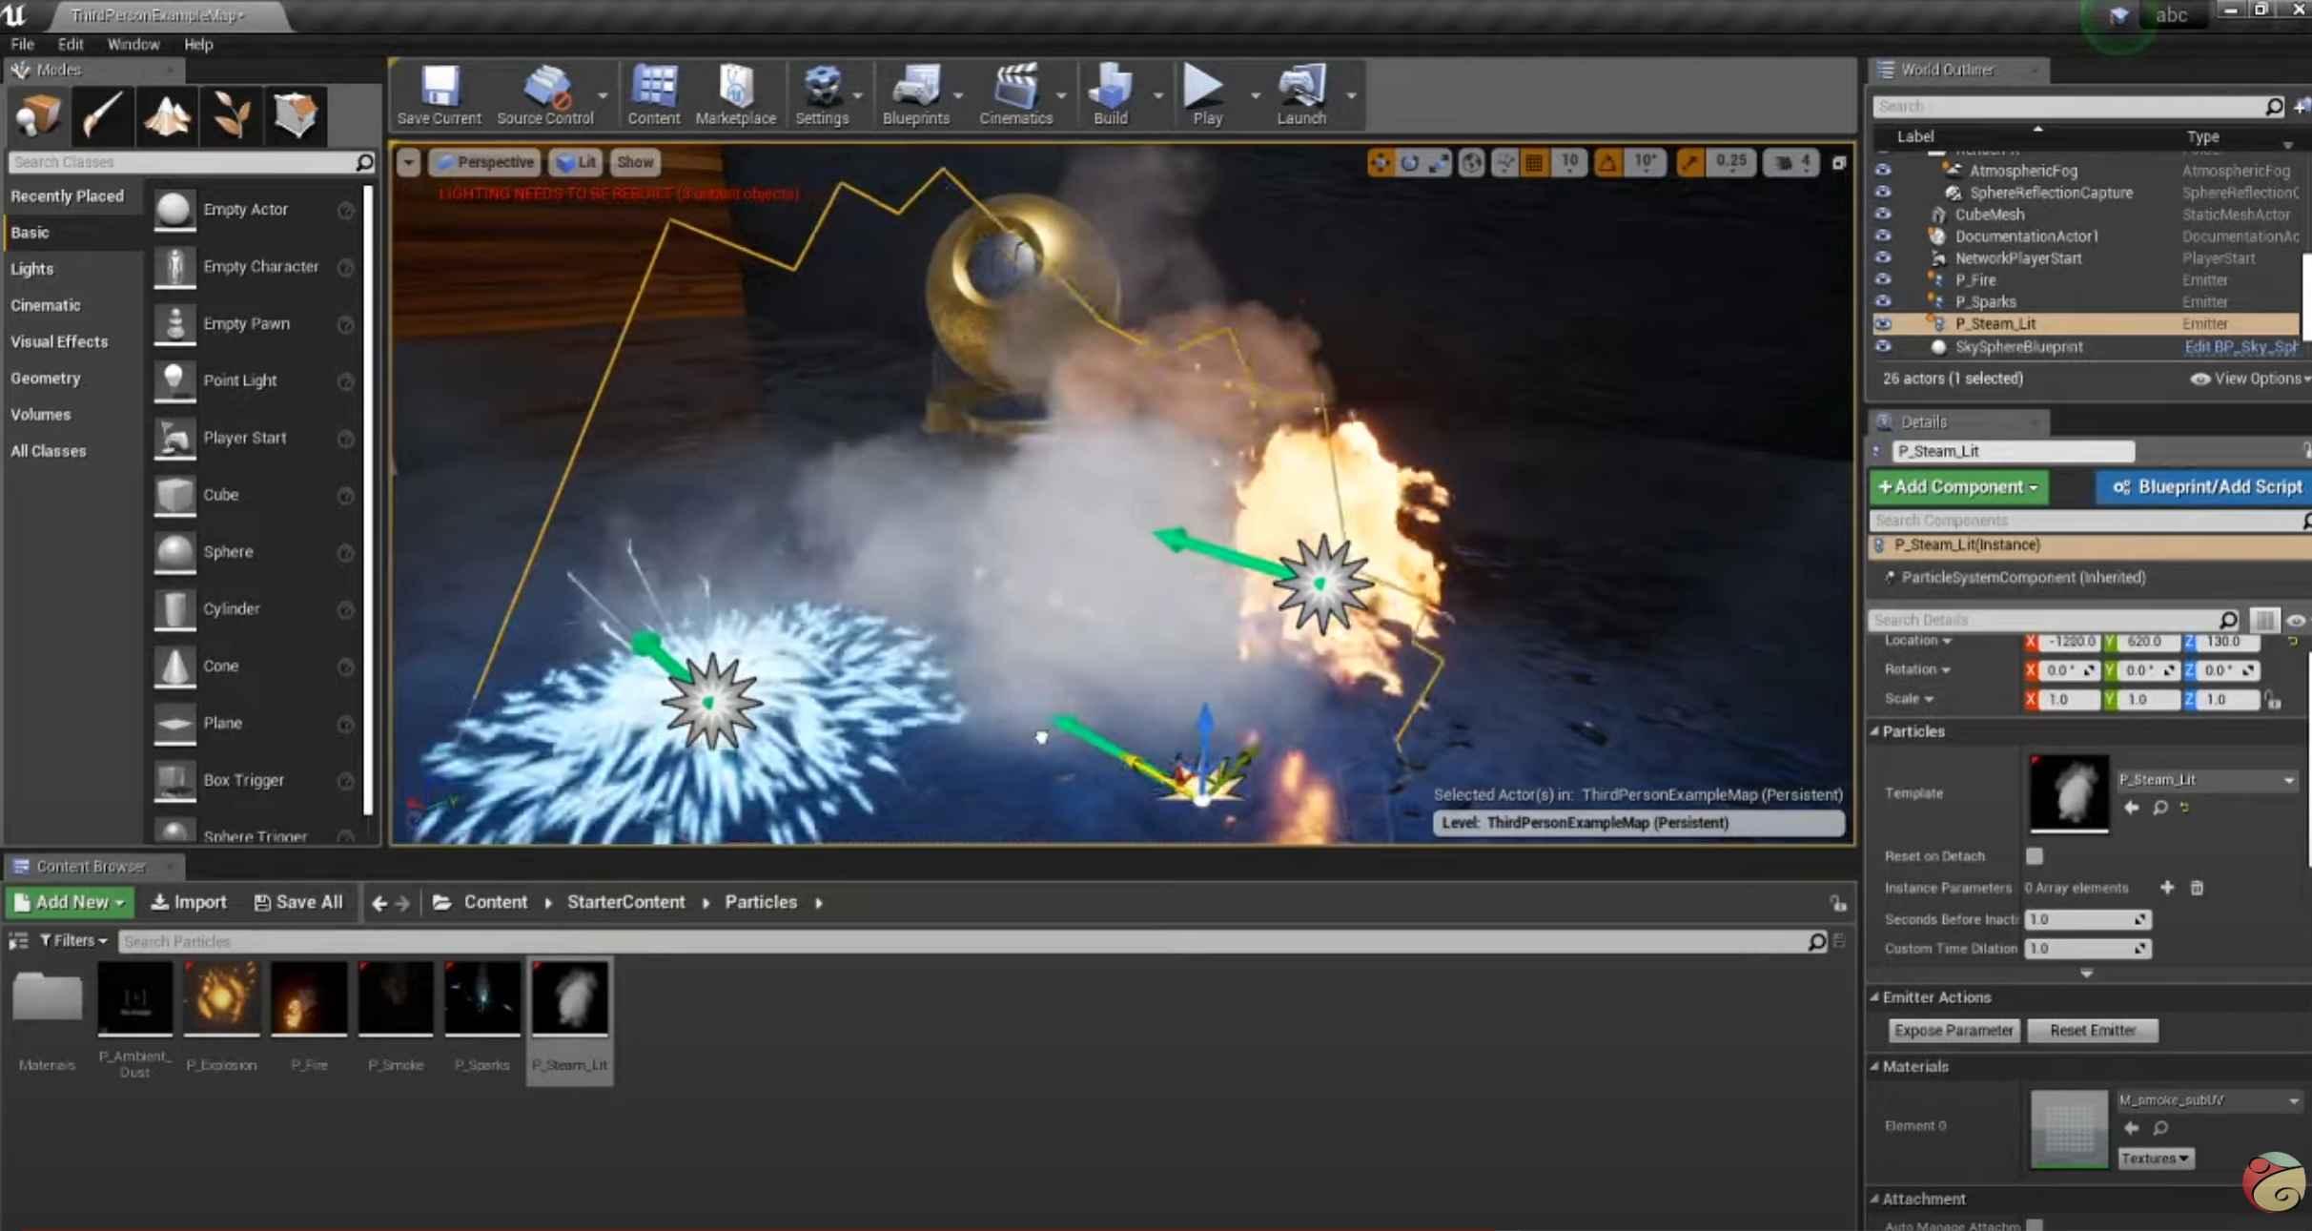The height and width of the screenshot is (1231, 2312).
Task: Open M_smoke_subUV material dropdown
Action: coord(2208,1100)
